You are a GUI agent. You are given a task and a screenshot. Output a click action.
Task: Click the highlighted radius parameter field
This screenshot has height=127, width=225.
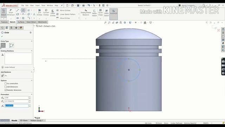(17, 106)
